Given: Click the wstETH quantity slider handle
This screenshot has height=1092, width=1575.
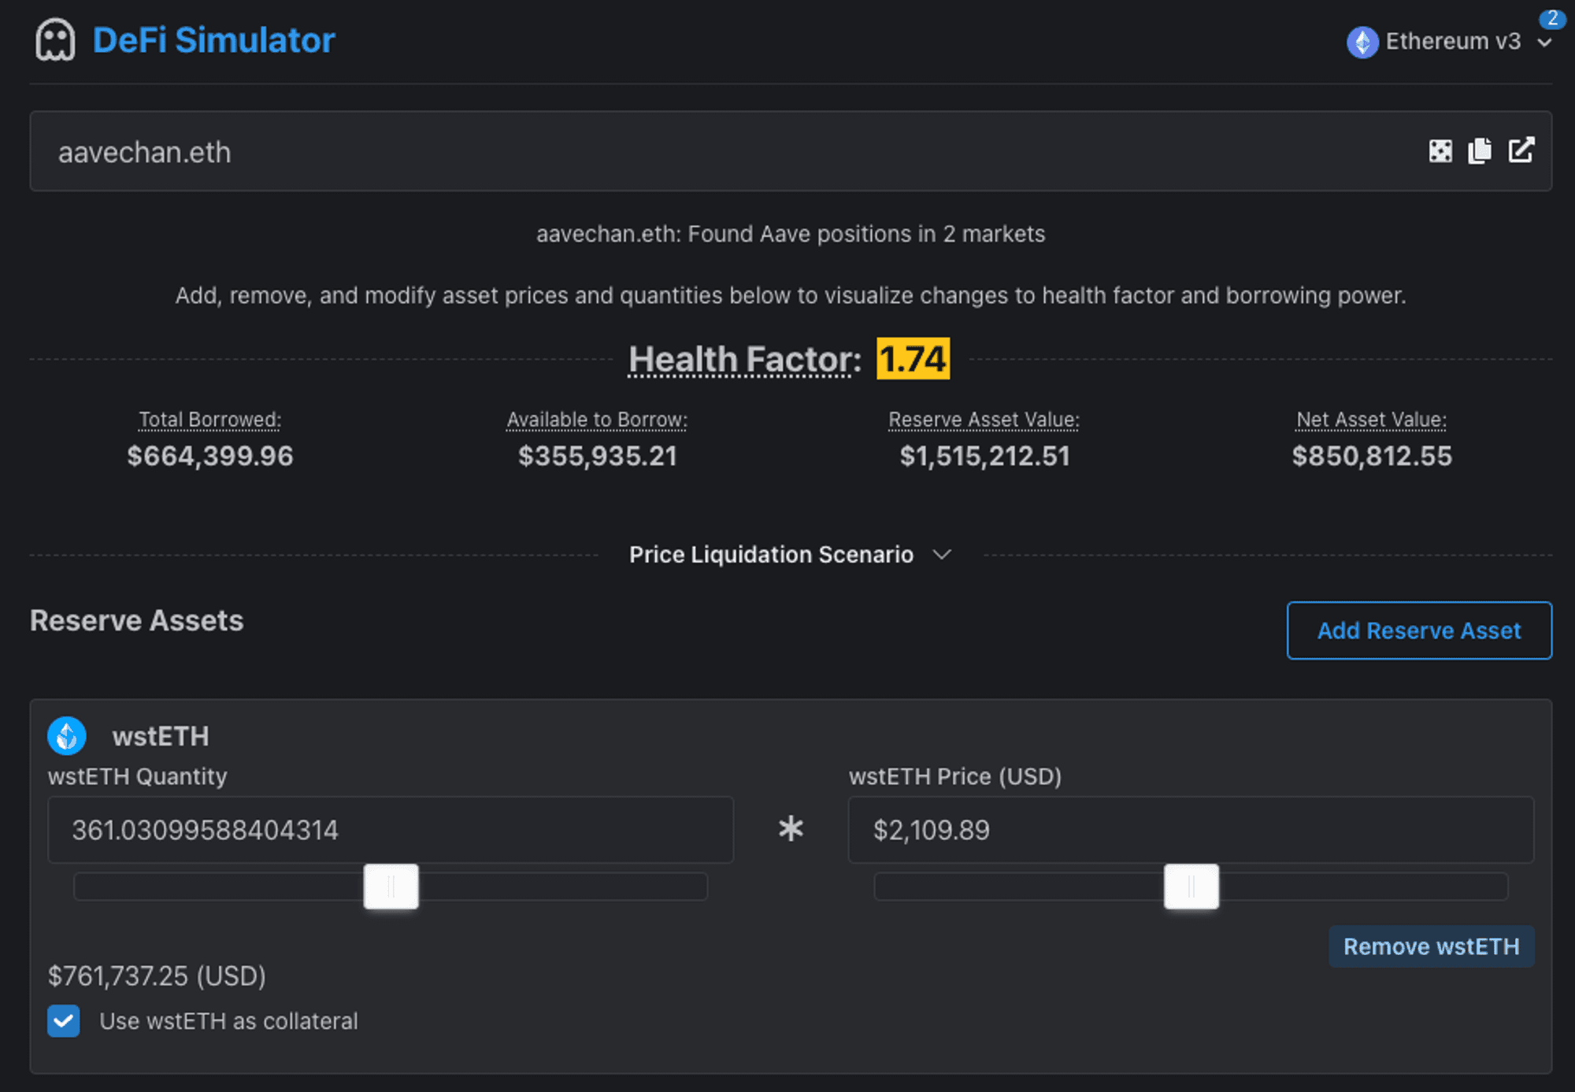Looking at the screenshot, I should (391, 887).
